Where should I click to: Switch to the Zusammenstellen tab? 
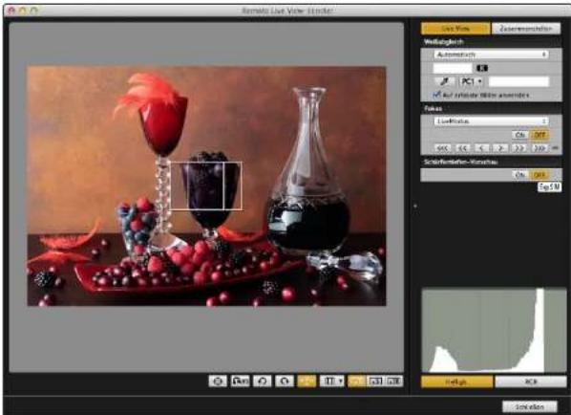(526, 29)
